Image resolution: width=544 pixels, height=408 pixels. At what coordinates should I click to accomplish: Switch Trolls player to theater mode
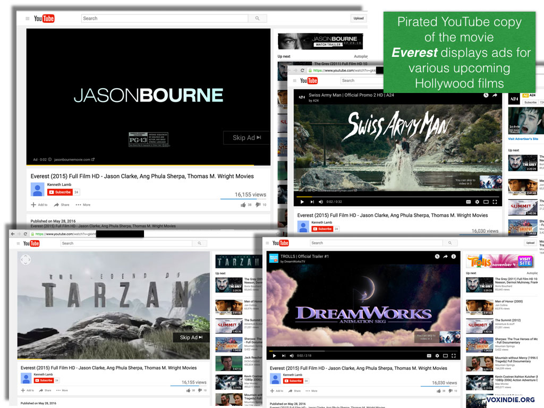pos(446,355)
